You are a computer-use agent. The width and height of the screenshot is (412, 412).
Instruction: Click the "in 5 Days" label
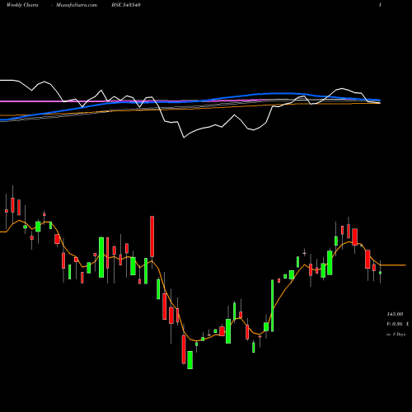click(x=396, y=335)
